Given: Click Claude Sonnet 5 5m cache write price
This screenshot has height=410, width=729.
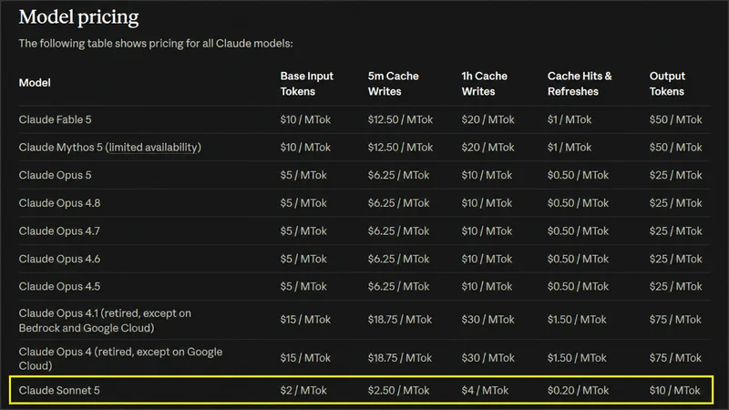Looking at the screenshot, I should pos(398,391).
